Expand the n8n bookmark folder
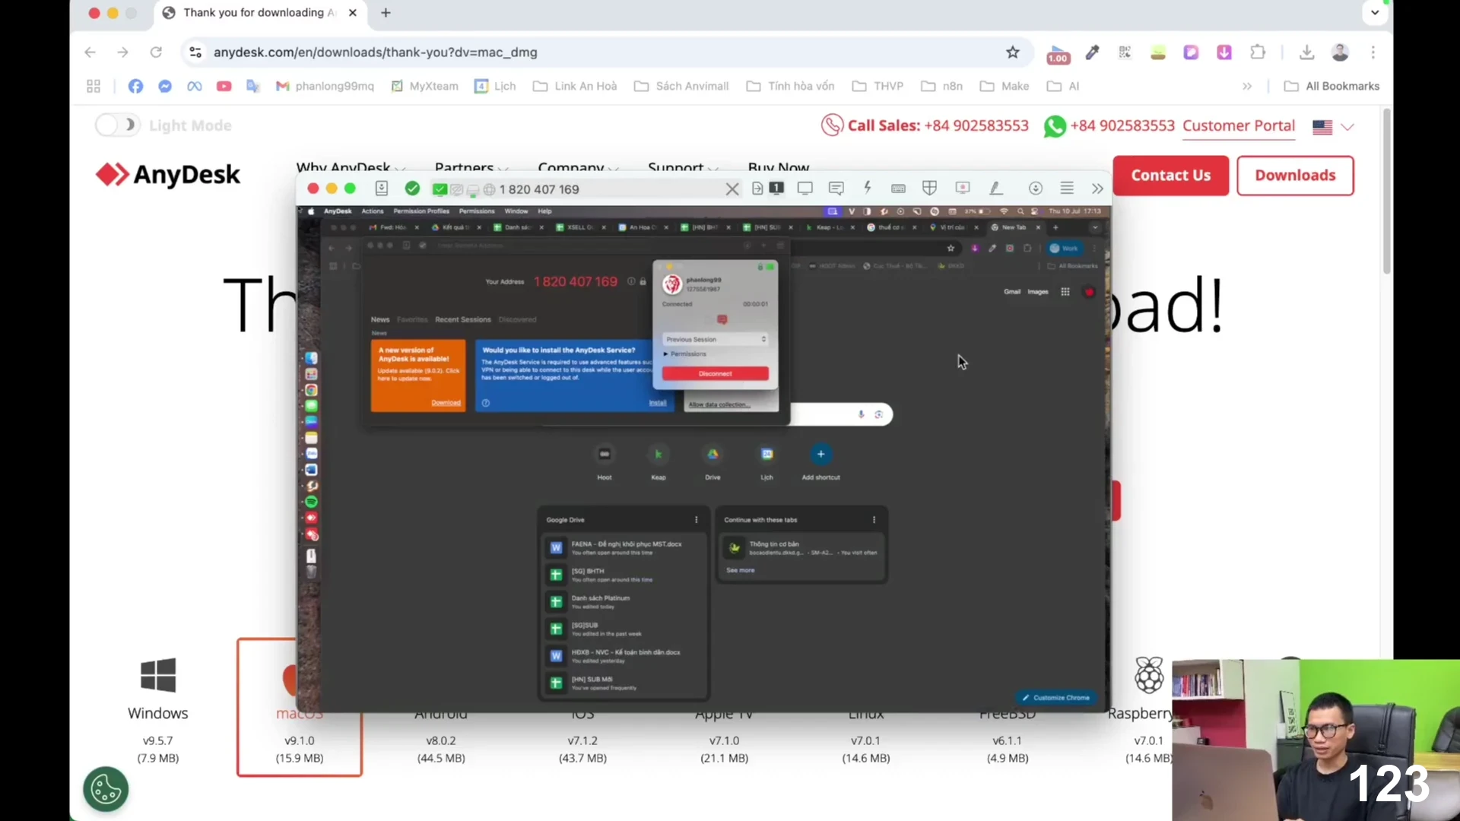This screenshot has width=1460, height=821. pyautogui.click(x=941, y=86)
